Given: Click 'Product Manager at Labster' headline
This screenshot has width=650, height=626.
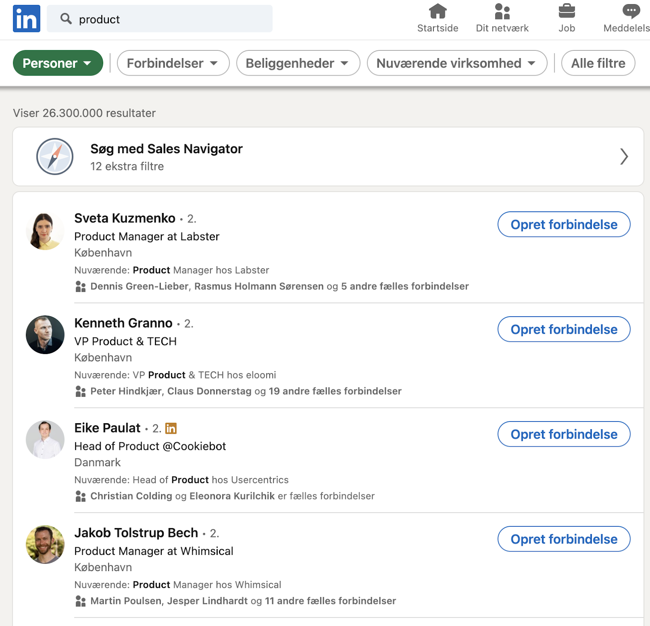Looking at the screenshot, I should click(147, 237).
